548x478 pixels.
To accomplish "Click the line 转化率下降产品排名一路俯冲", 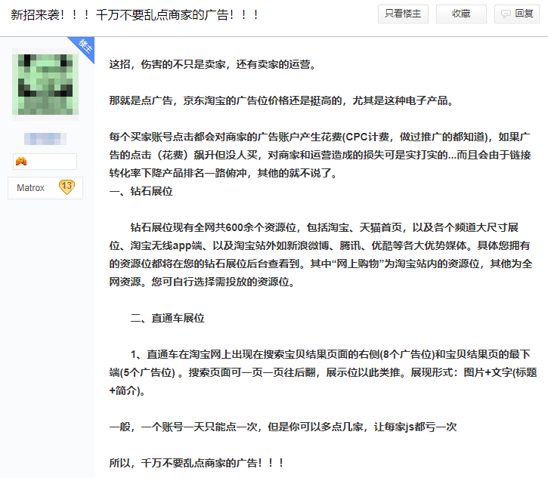I will pyautogui.click(x=223, y=173).
